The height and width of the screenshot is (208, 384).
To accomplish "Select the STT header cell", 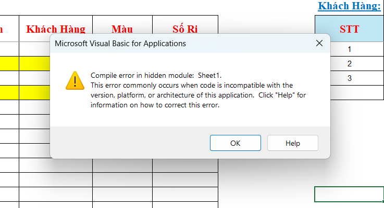I will point(350,29).
